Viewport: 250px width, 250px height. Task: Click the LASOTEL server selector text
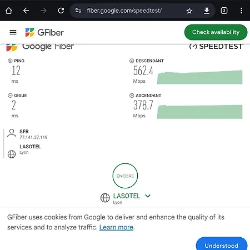pyautogui.click(x=127, y=196)
